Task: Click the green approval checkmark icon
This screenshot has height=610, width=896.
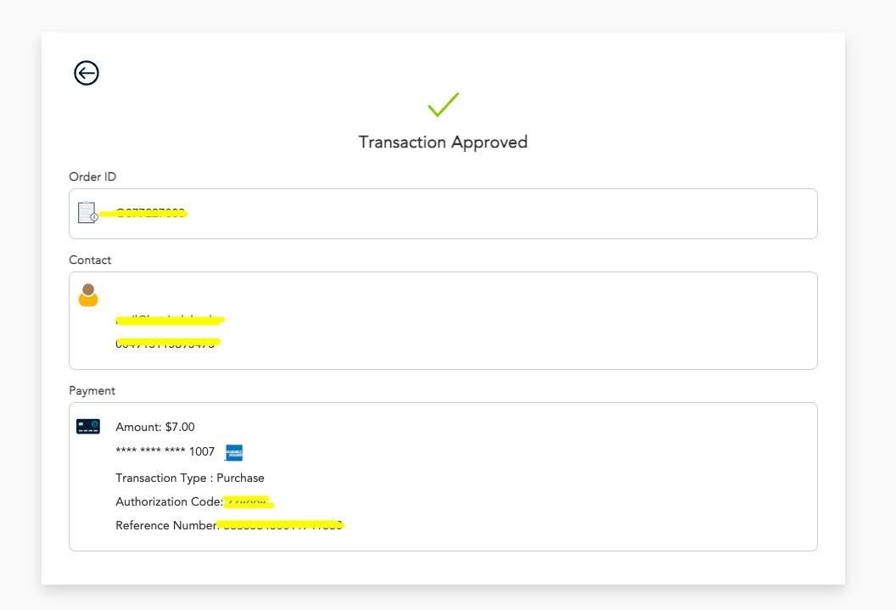Action: (444, 104)
